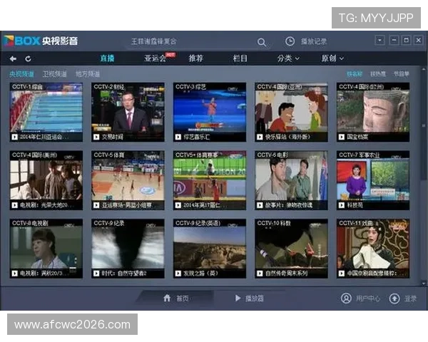The image size is (428, 342).
Task: Open CCTV-8 电视剧 channel thumbnail
Action: coord(46,249)
